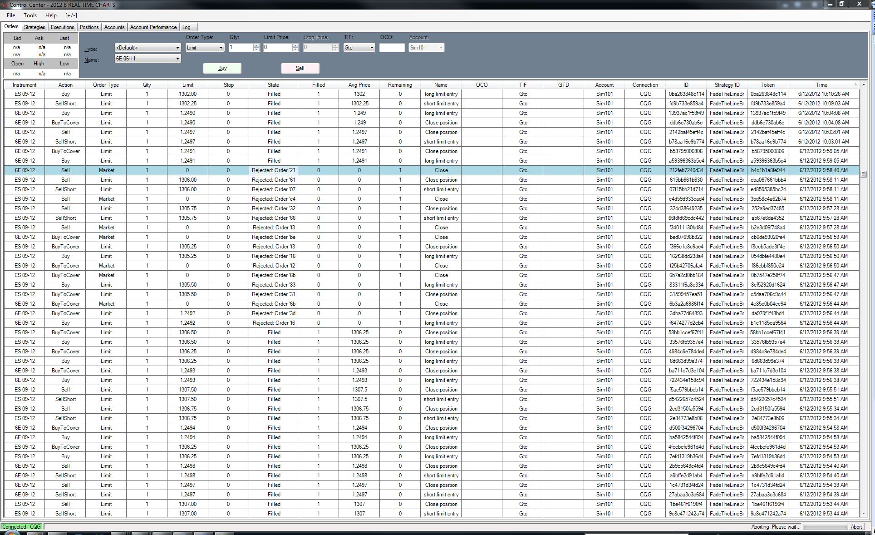Viewport: 875px width, 535px height.
Task: Switch to the Executions tab
Action: 62,27
